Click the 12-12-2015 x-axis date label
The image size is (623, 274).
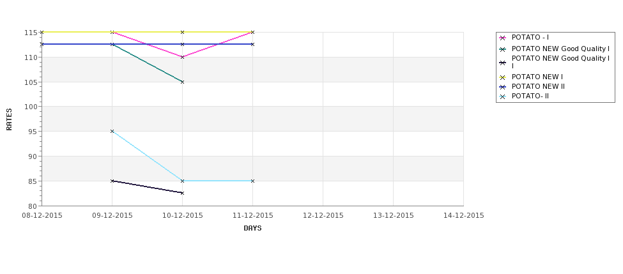(x=323, y=216)
